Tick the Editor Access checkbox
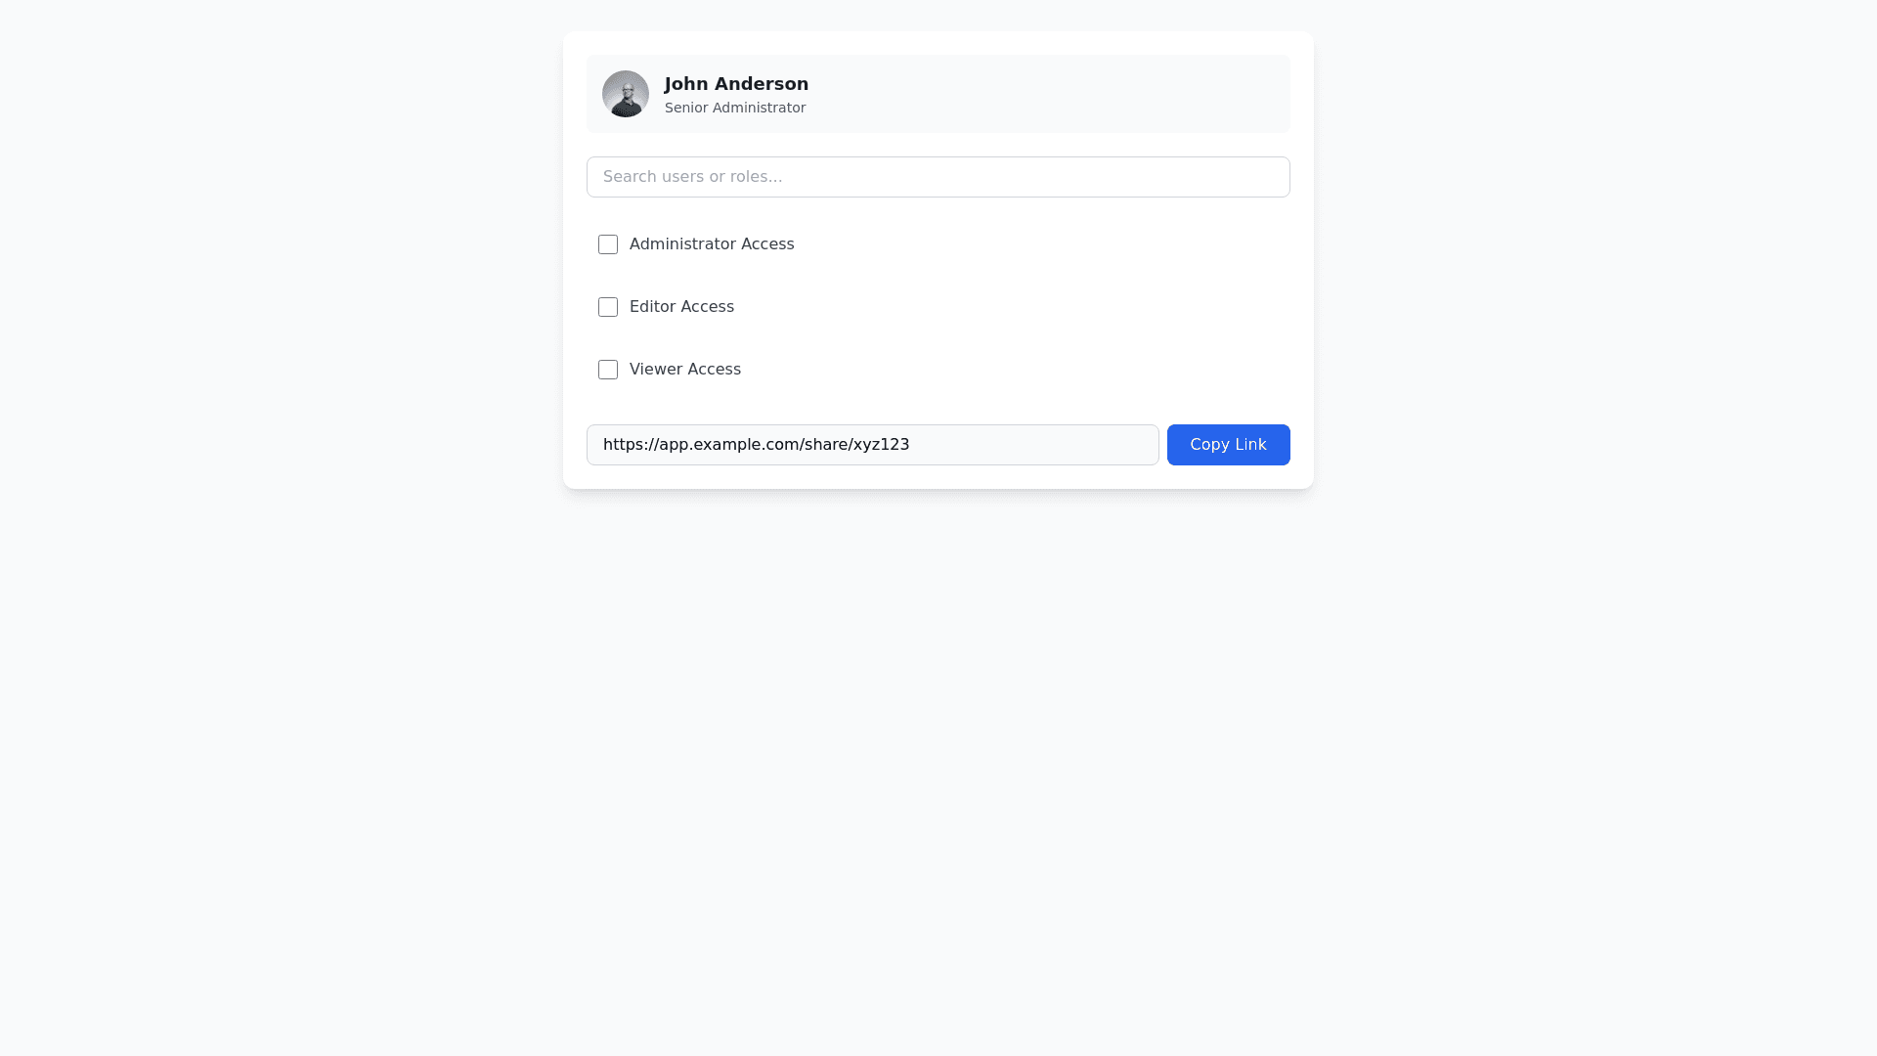This screenshot has height=1056, width=1877. click(608, 307)
